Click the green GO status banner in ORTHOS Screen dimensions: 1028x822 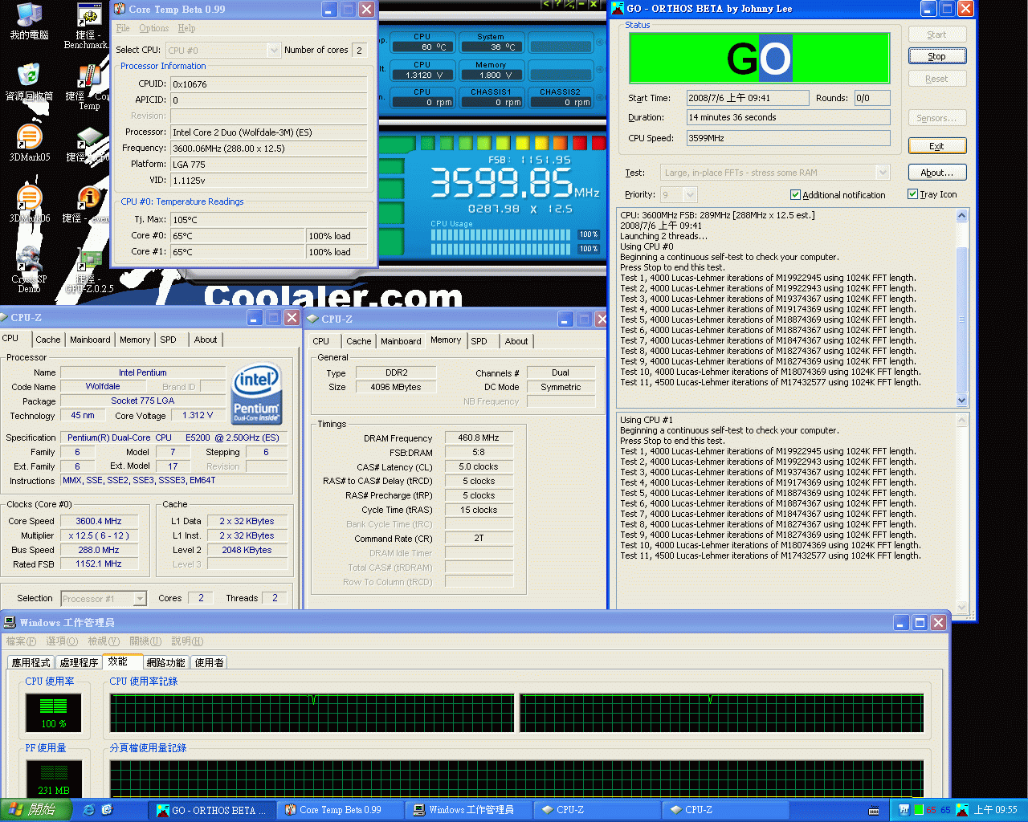pos(759,58)
